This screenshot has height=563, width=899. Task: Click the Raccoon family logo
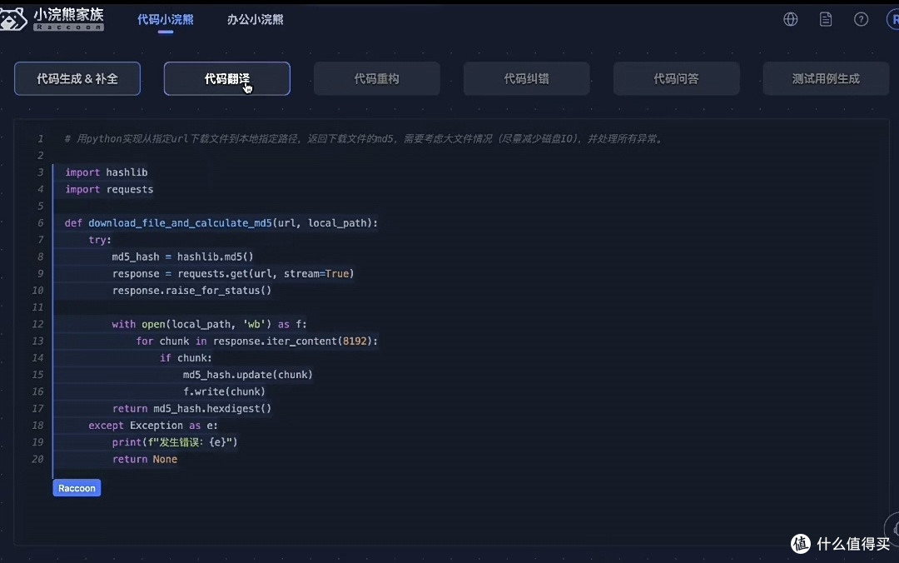click(x=52, y=19)
